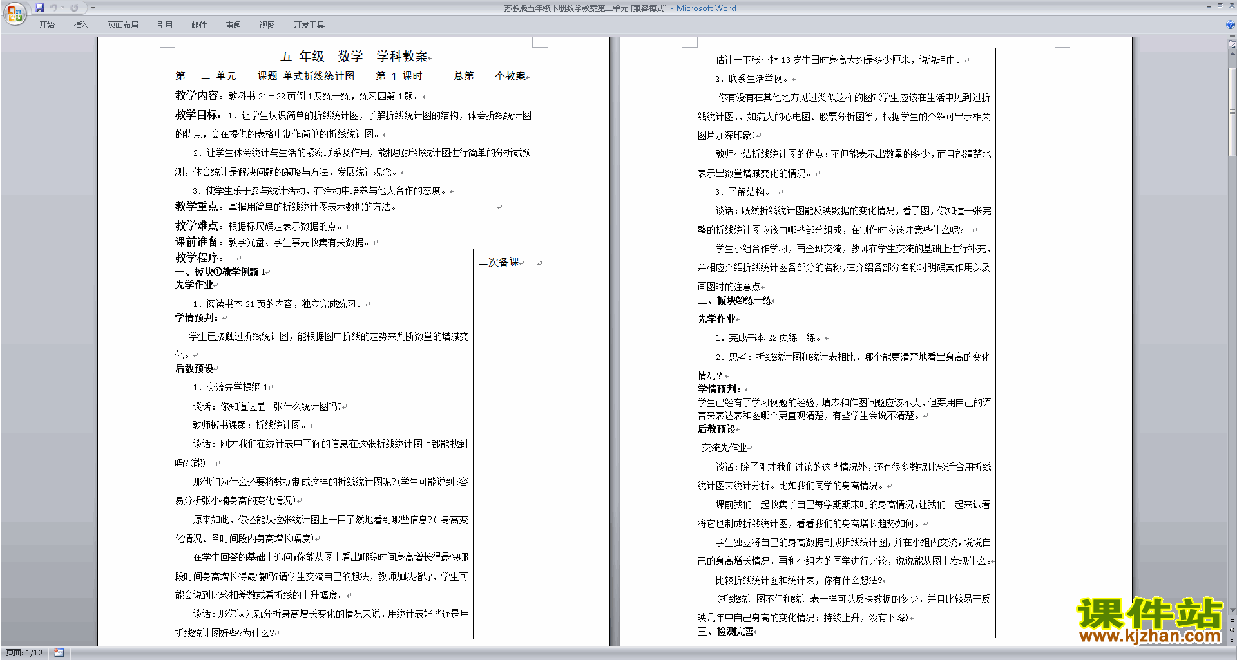Save the document using the floppy icon
Image resolution: width=1237 pixels, height=660 pixels.
[39, 8]
